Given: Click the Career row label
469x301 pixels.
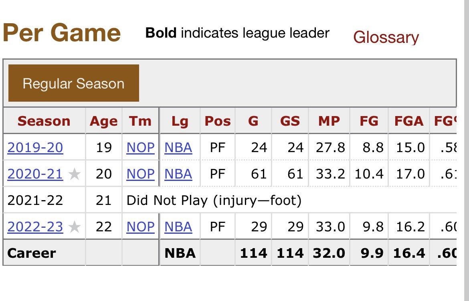Looking at the screenshot, I should click(x=32, y=253).
